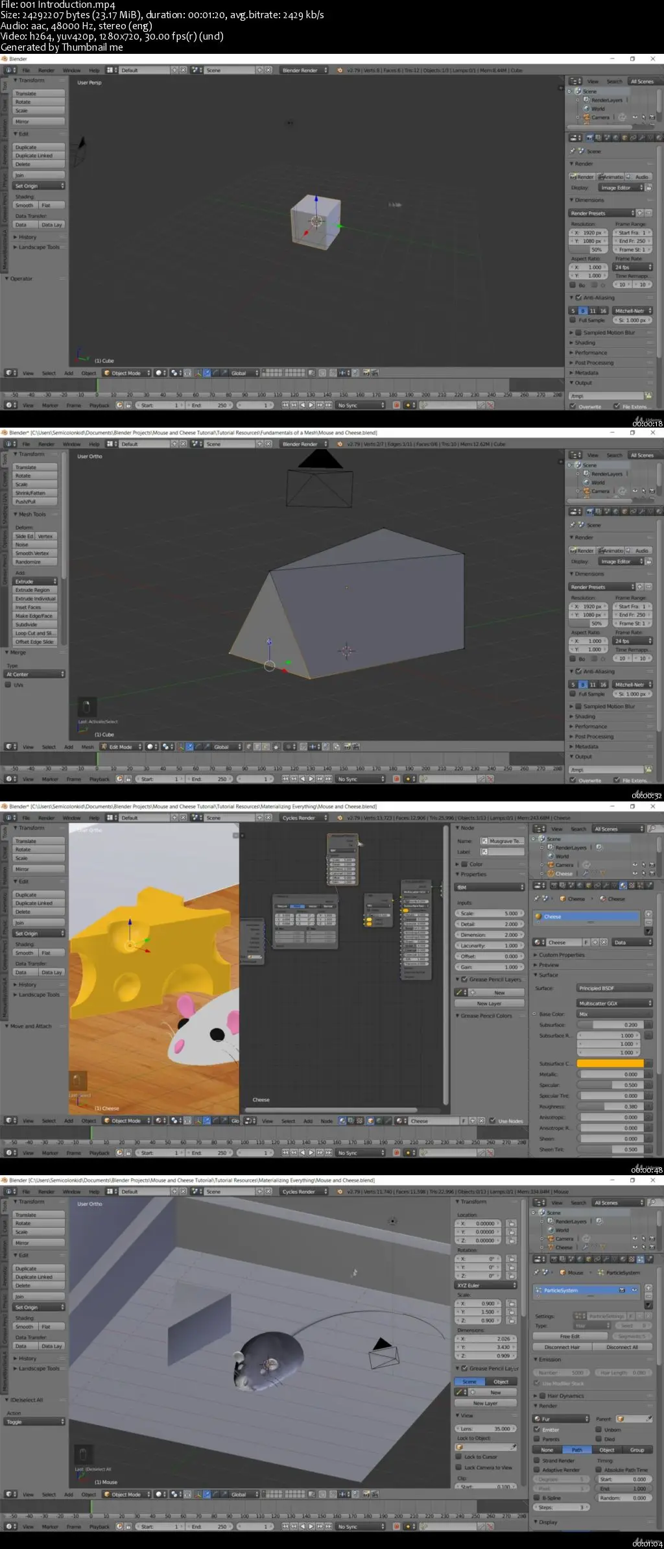Click red auto-keyframe record icon in 00:00:18 frame
Screen dimensions: 664x1549
point(396,405)
